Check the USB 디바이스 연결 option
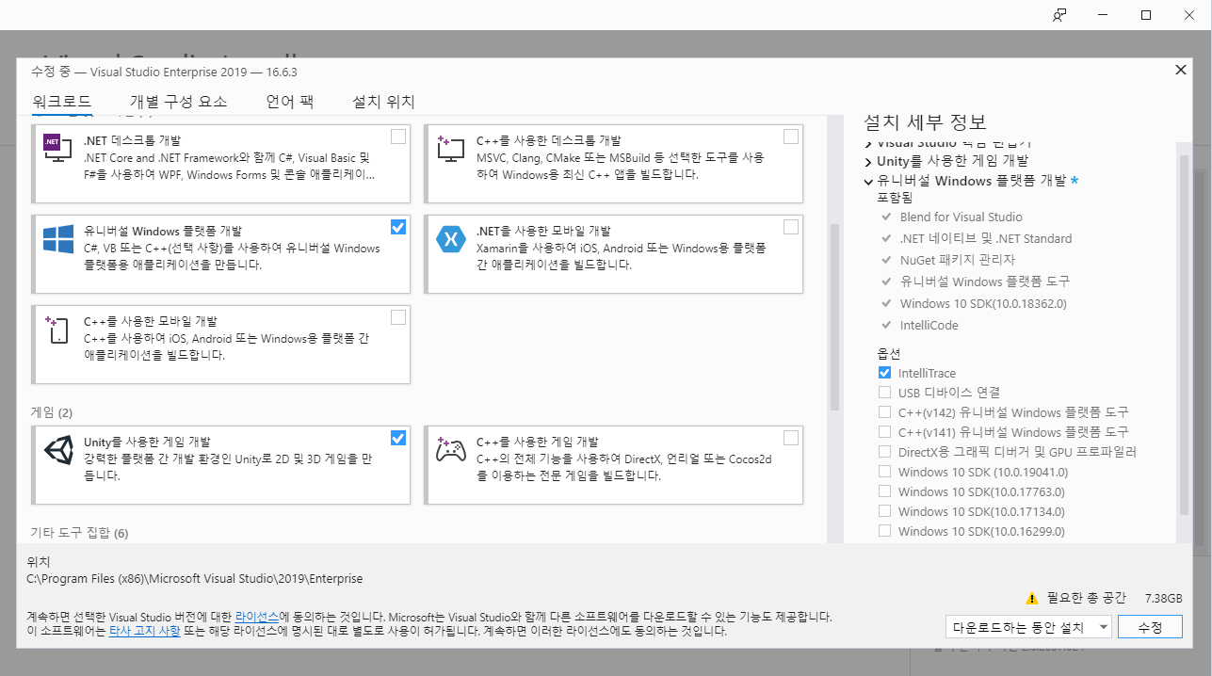 tap(884, 393)
